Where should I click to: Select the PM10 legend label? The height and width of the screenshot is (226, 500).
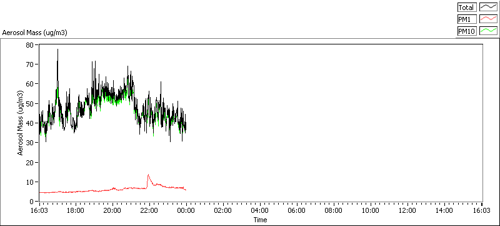tap(467, 31)
